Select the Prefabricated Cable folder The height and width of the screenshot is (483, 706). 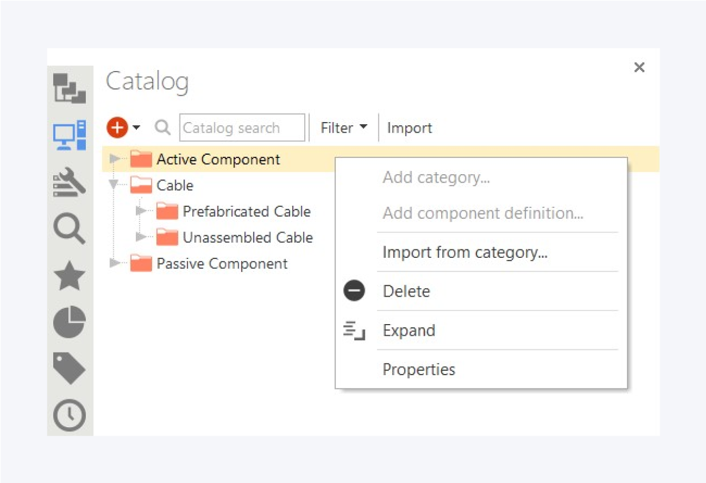tap(246, 212)
